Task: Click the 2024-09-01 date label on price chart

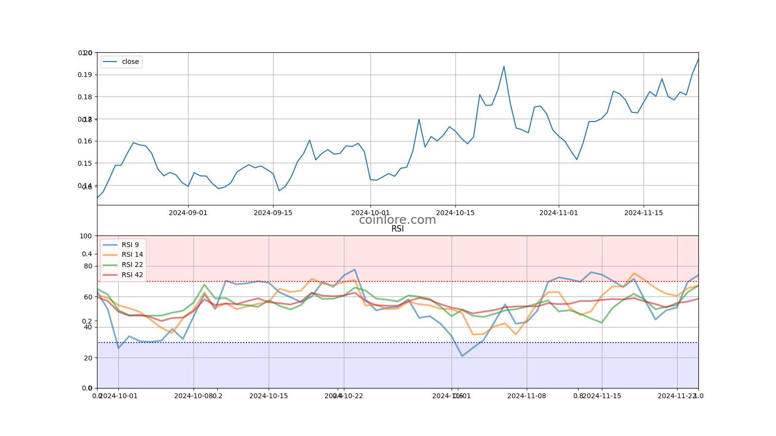Action: coord(188,213)
